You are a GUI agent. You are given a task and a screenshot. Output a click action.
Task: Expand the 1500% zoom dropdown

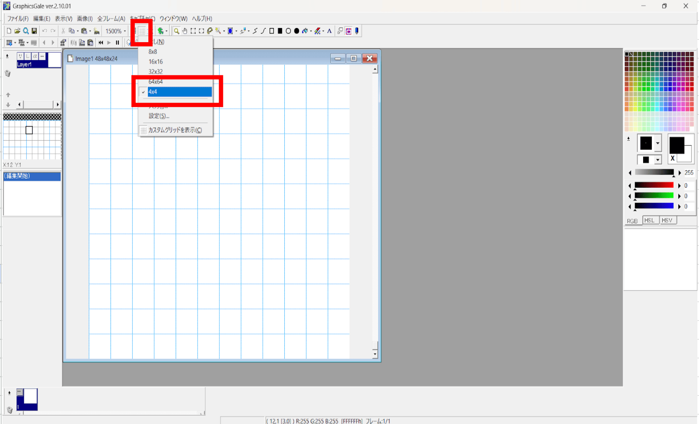click(x=125, y=31)
